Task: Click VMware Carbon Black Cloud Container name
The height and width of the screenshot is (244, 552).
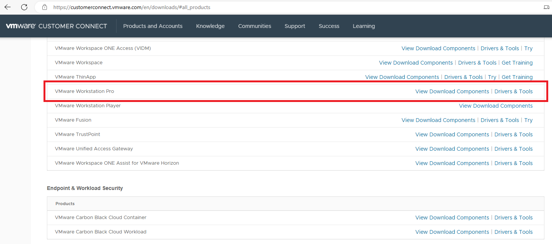Action: click(101, 218)
